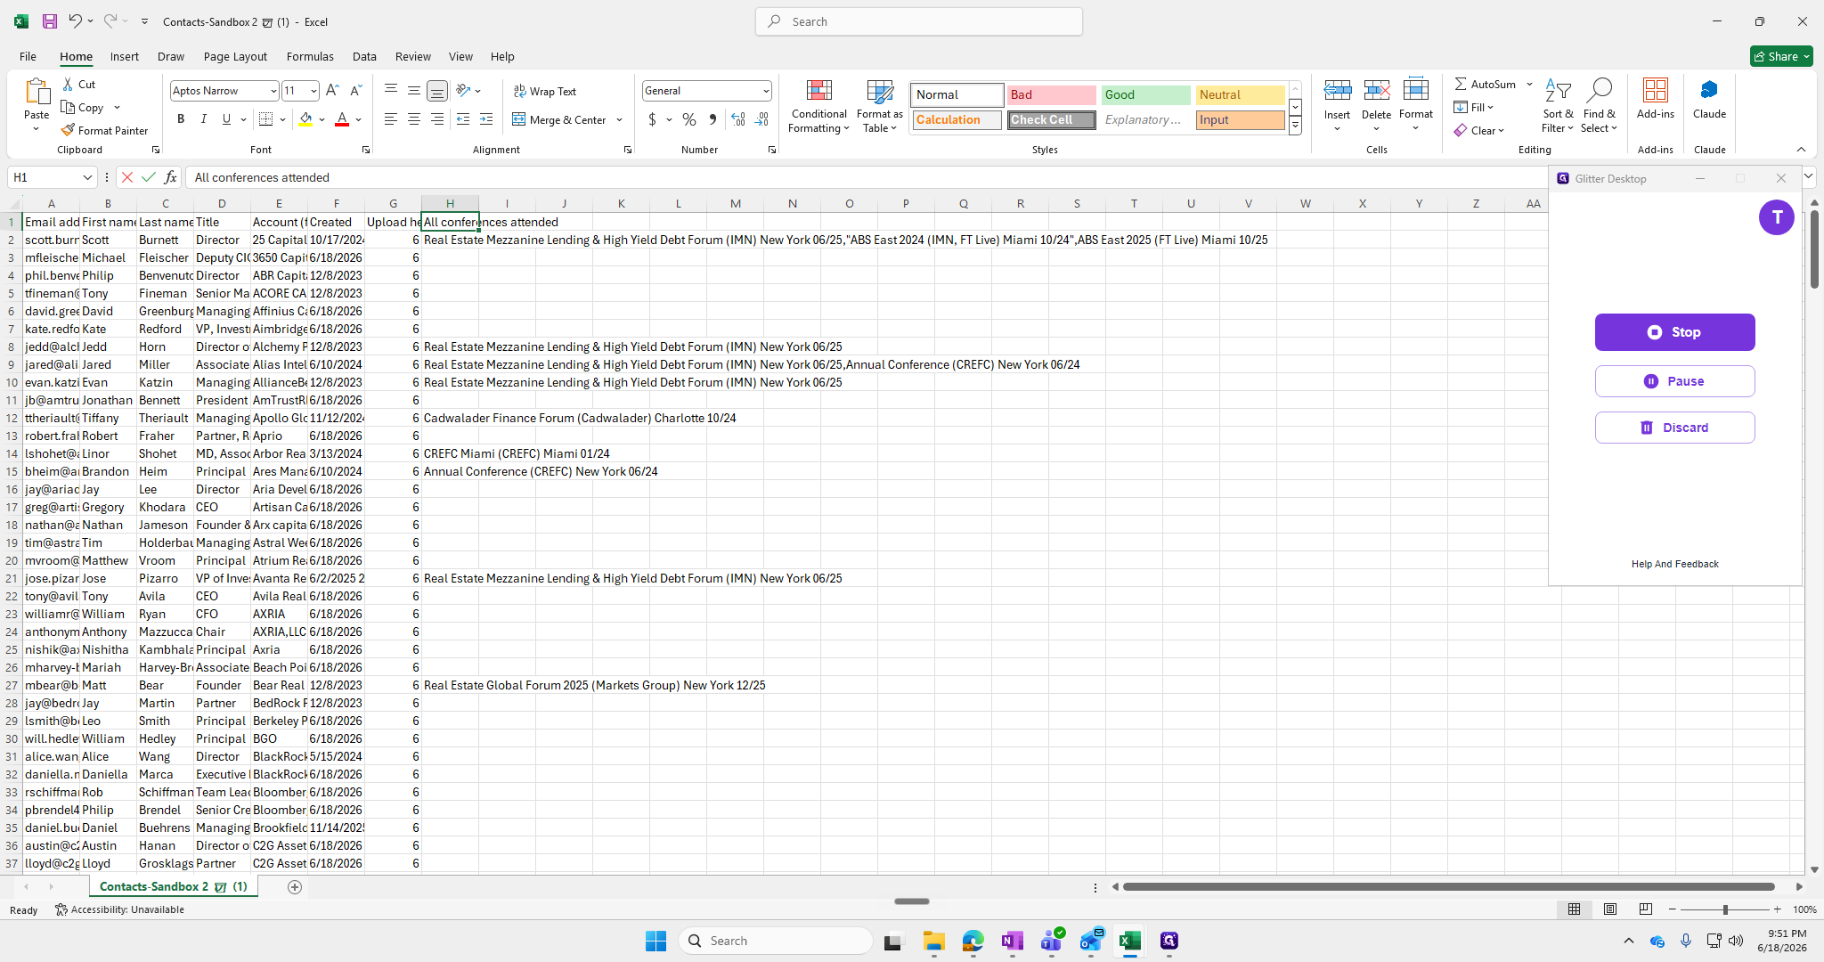The image size is (1824, 962).
Task: Apply the Bad cell style
Action: [1051, 94]
